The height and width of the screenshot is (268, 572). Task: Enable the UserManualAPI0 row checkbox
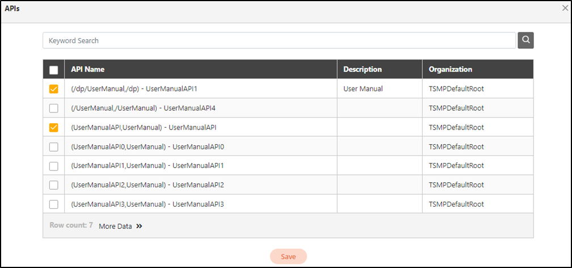point(54,147)
